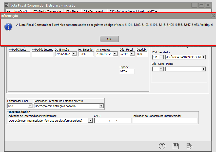Click the Nº Ped/Cliente input field
Viewport: 216px width, 152px height.
click(x=19, y=54)
